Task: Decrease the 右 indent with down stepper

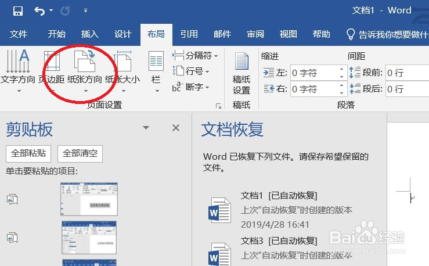Action: pos(342,93)
